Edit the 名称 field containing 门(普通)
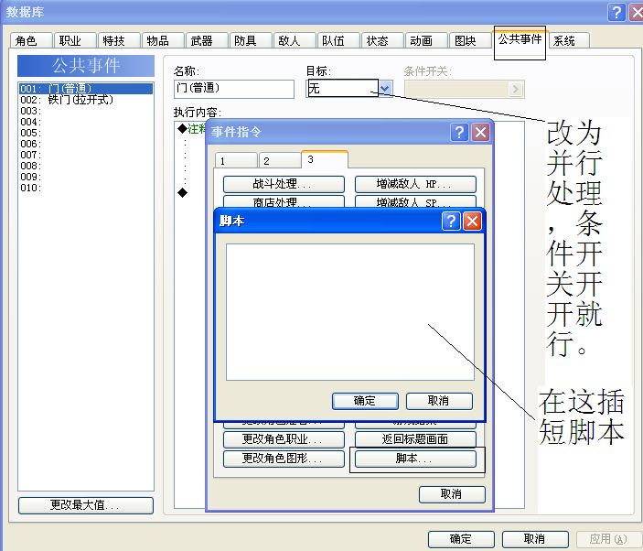 (234, 89)
